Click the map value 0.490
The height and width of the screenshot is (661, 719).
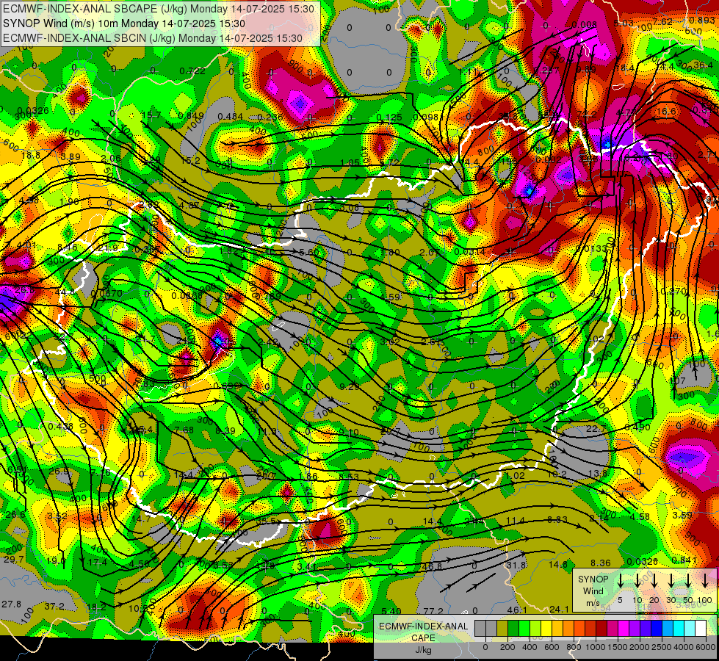(637, 427)
